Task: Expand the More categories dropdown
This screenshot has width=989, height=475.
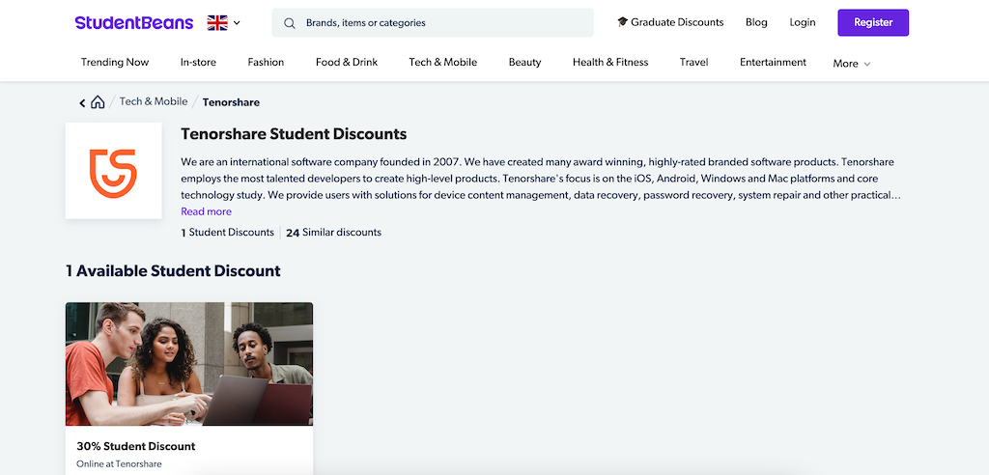Action: (x=851, y=64)
